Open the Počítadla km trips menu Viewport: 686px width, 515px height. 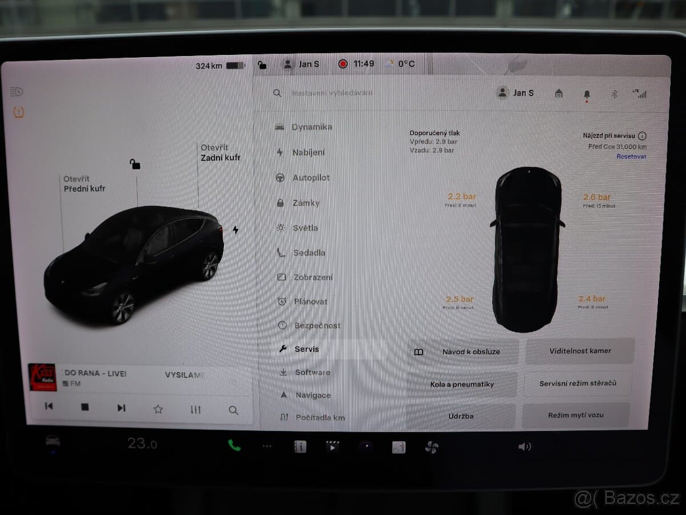click(313, 417)
